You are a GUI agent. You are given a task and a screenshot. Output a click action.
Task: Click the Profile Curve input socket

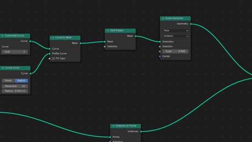(50, 54)
